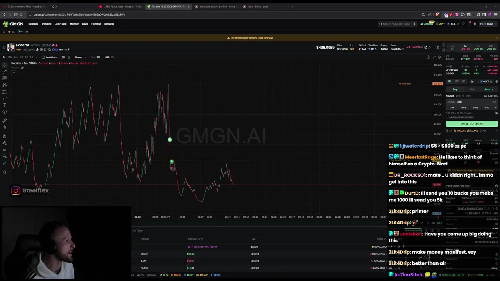Viewport: 500px width, 281px height.
Task: Select the 30s chart interval
Action: tap(10, 57)
